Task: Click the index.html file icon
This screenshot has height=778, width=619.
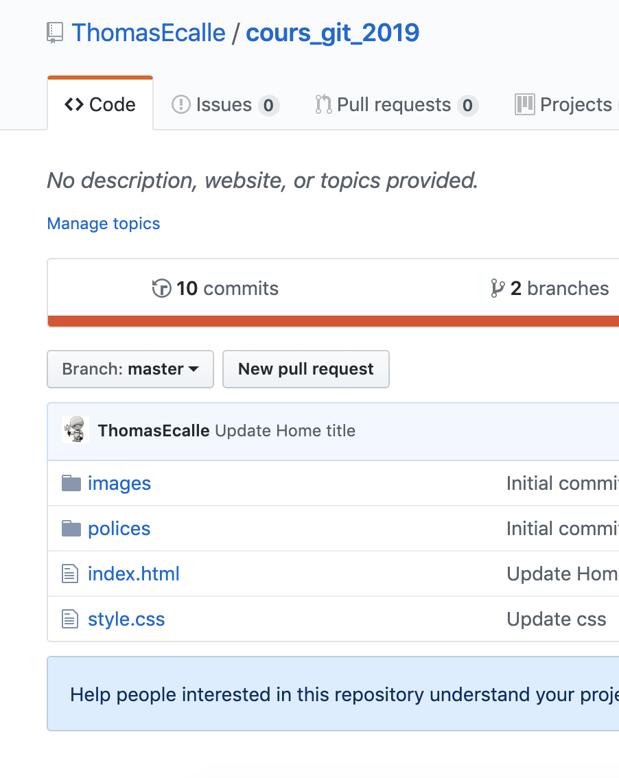Action: [70, 574]
